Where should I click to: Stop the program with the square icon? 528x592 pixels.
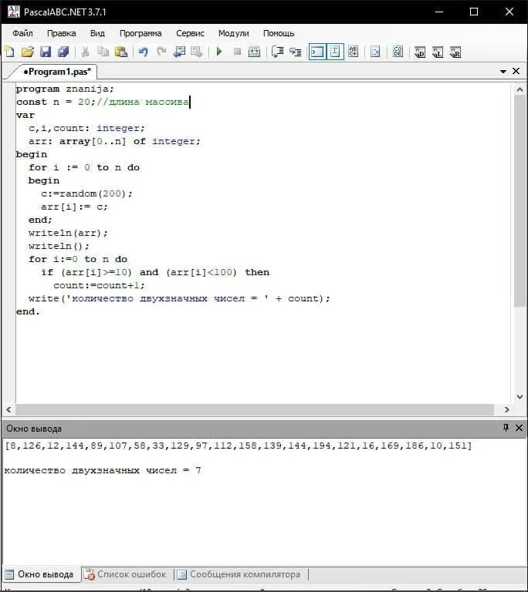tap(237, 52)
